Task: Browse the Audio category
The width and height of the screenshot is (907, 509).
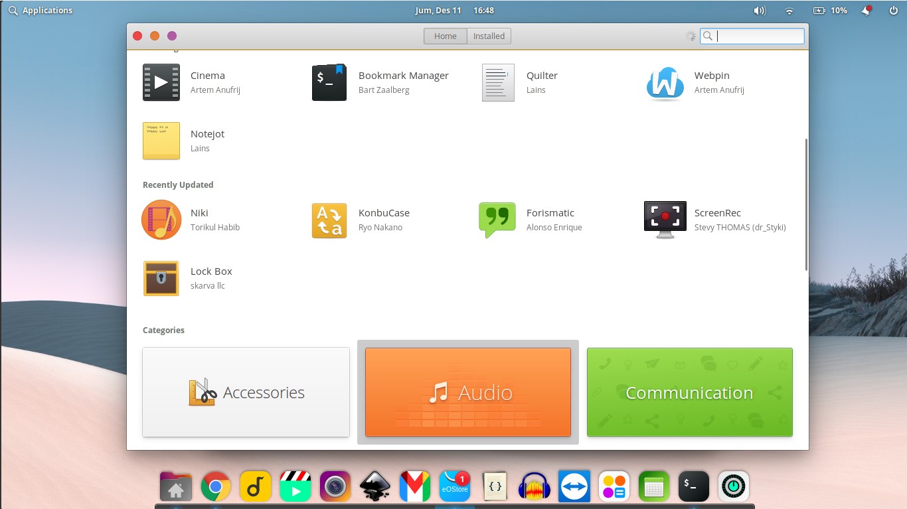Action: click(x=468, y=392)
